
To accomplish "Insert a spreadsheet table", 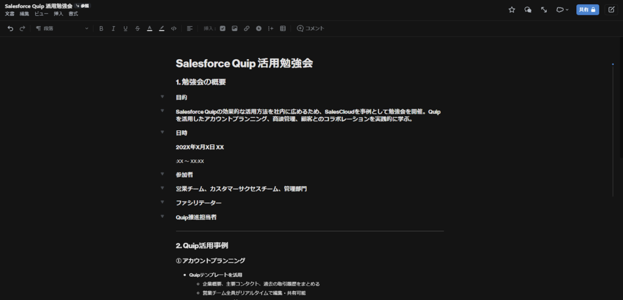I will point(283,29).
